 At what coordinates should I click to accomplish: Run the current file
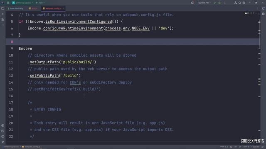[215, 3]
